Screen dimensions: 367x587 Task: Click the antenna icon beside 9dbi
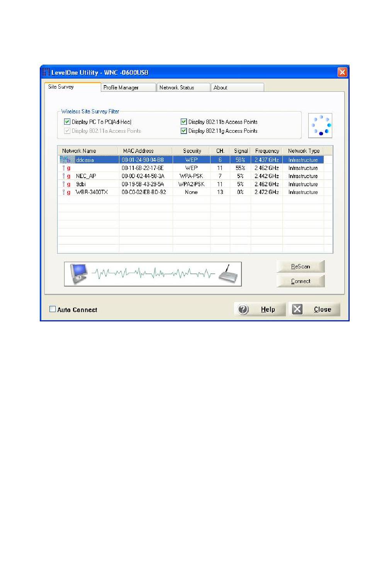(64, 184)
